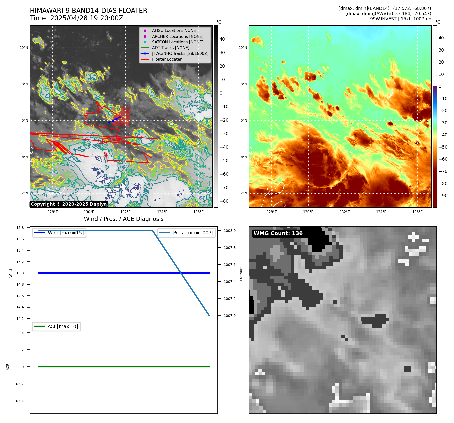Click the blue Wind[max=15] legend line sample

tap(39, 233)
